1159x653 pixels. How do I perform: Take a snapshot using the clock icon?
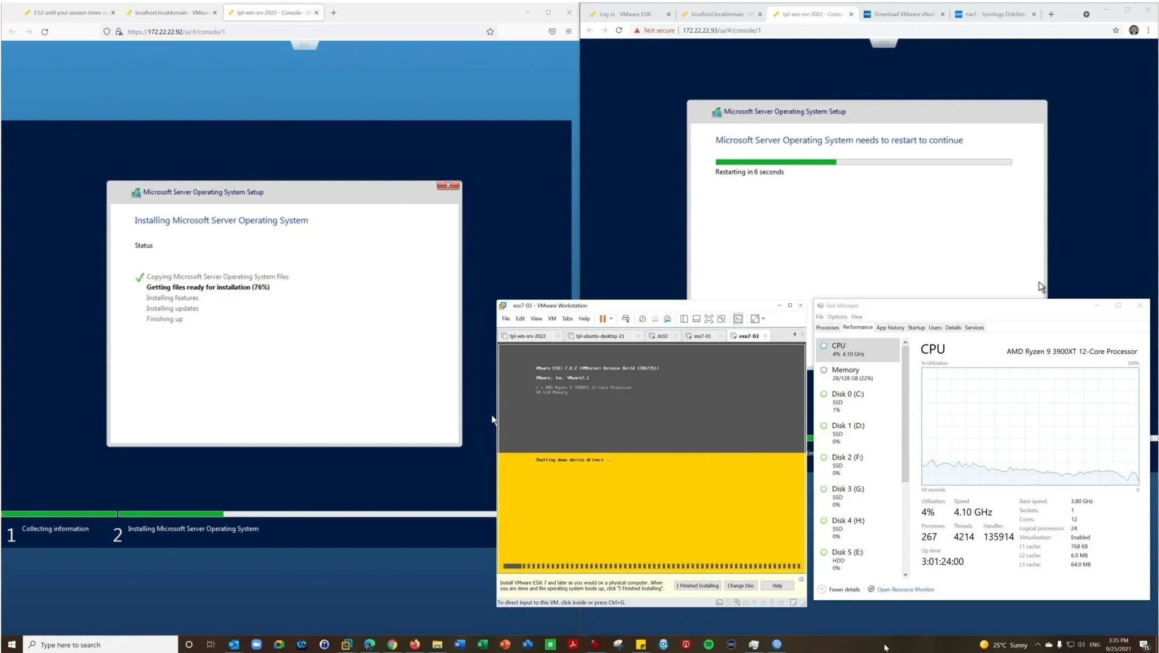[642, 319]
